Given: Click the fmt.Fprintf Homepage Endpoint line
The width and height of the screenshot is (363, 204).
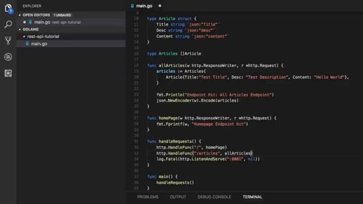Looking at the screenshot, I should point(202,124).
